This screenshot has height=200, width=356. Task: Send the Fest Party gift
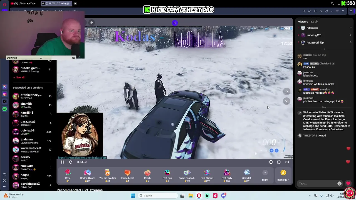tap(227, 176)
